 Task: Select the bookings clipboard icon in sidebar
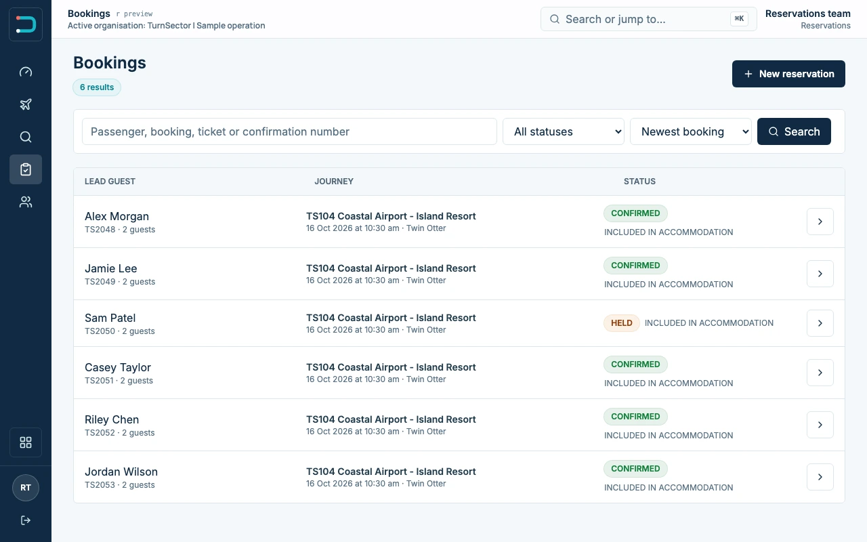[26, 169]
